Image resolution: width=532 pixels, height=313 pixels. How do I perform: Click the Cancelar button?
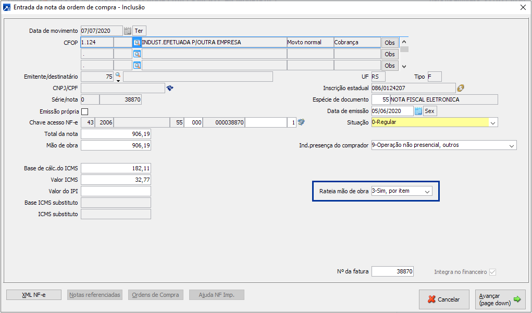pyautogui.click(x=444, y=299)
